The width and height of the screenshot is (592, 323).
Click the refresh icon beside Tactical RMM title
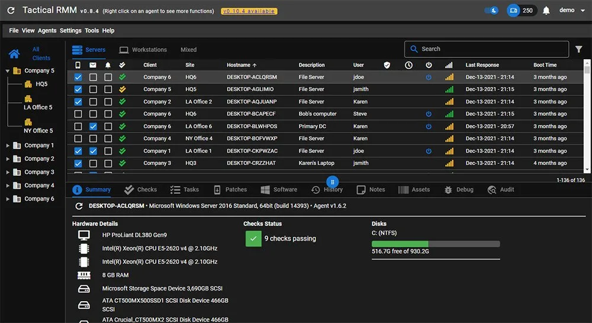(11, 11)
